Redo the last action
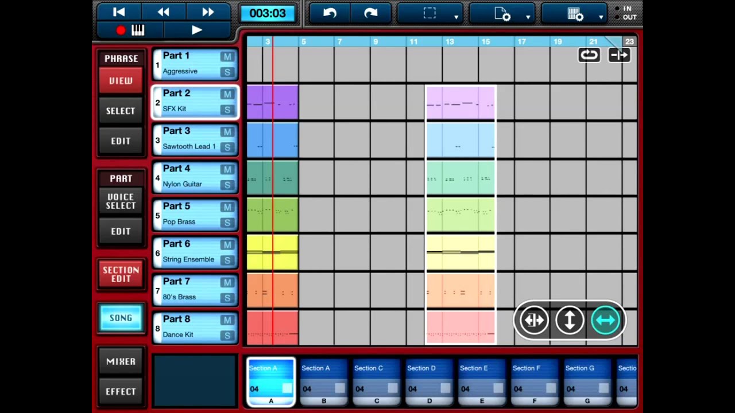The height and width of the screenshot is (413, 735). [x=370, y=13]
